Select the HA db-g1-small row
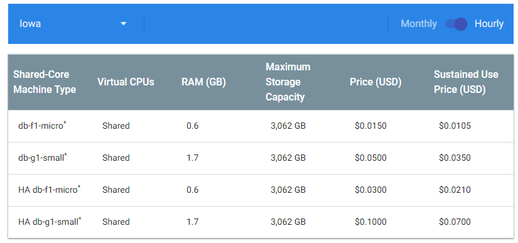The image size is (518, 243). (x=261, y=222)
